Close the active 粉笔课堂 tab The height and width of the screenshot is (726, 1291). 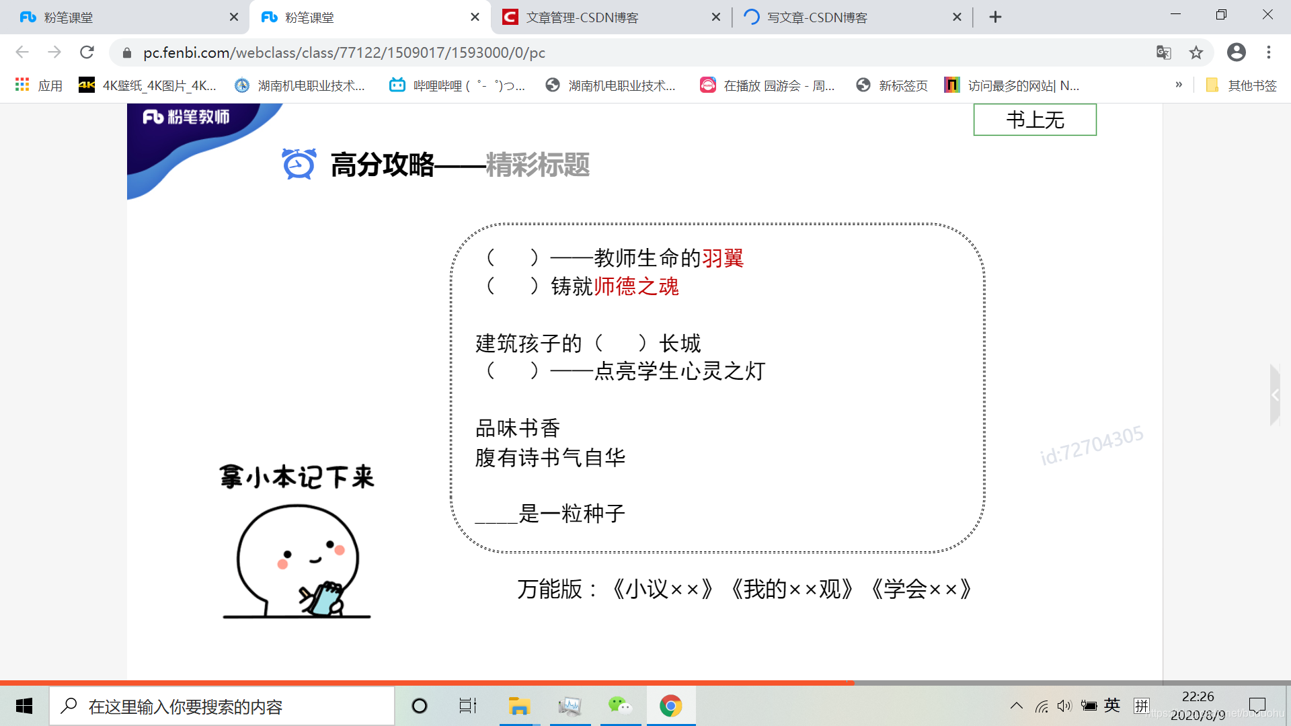475,17
